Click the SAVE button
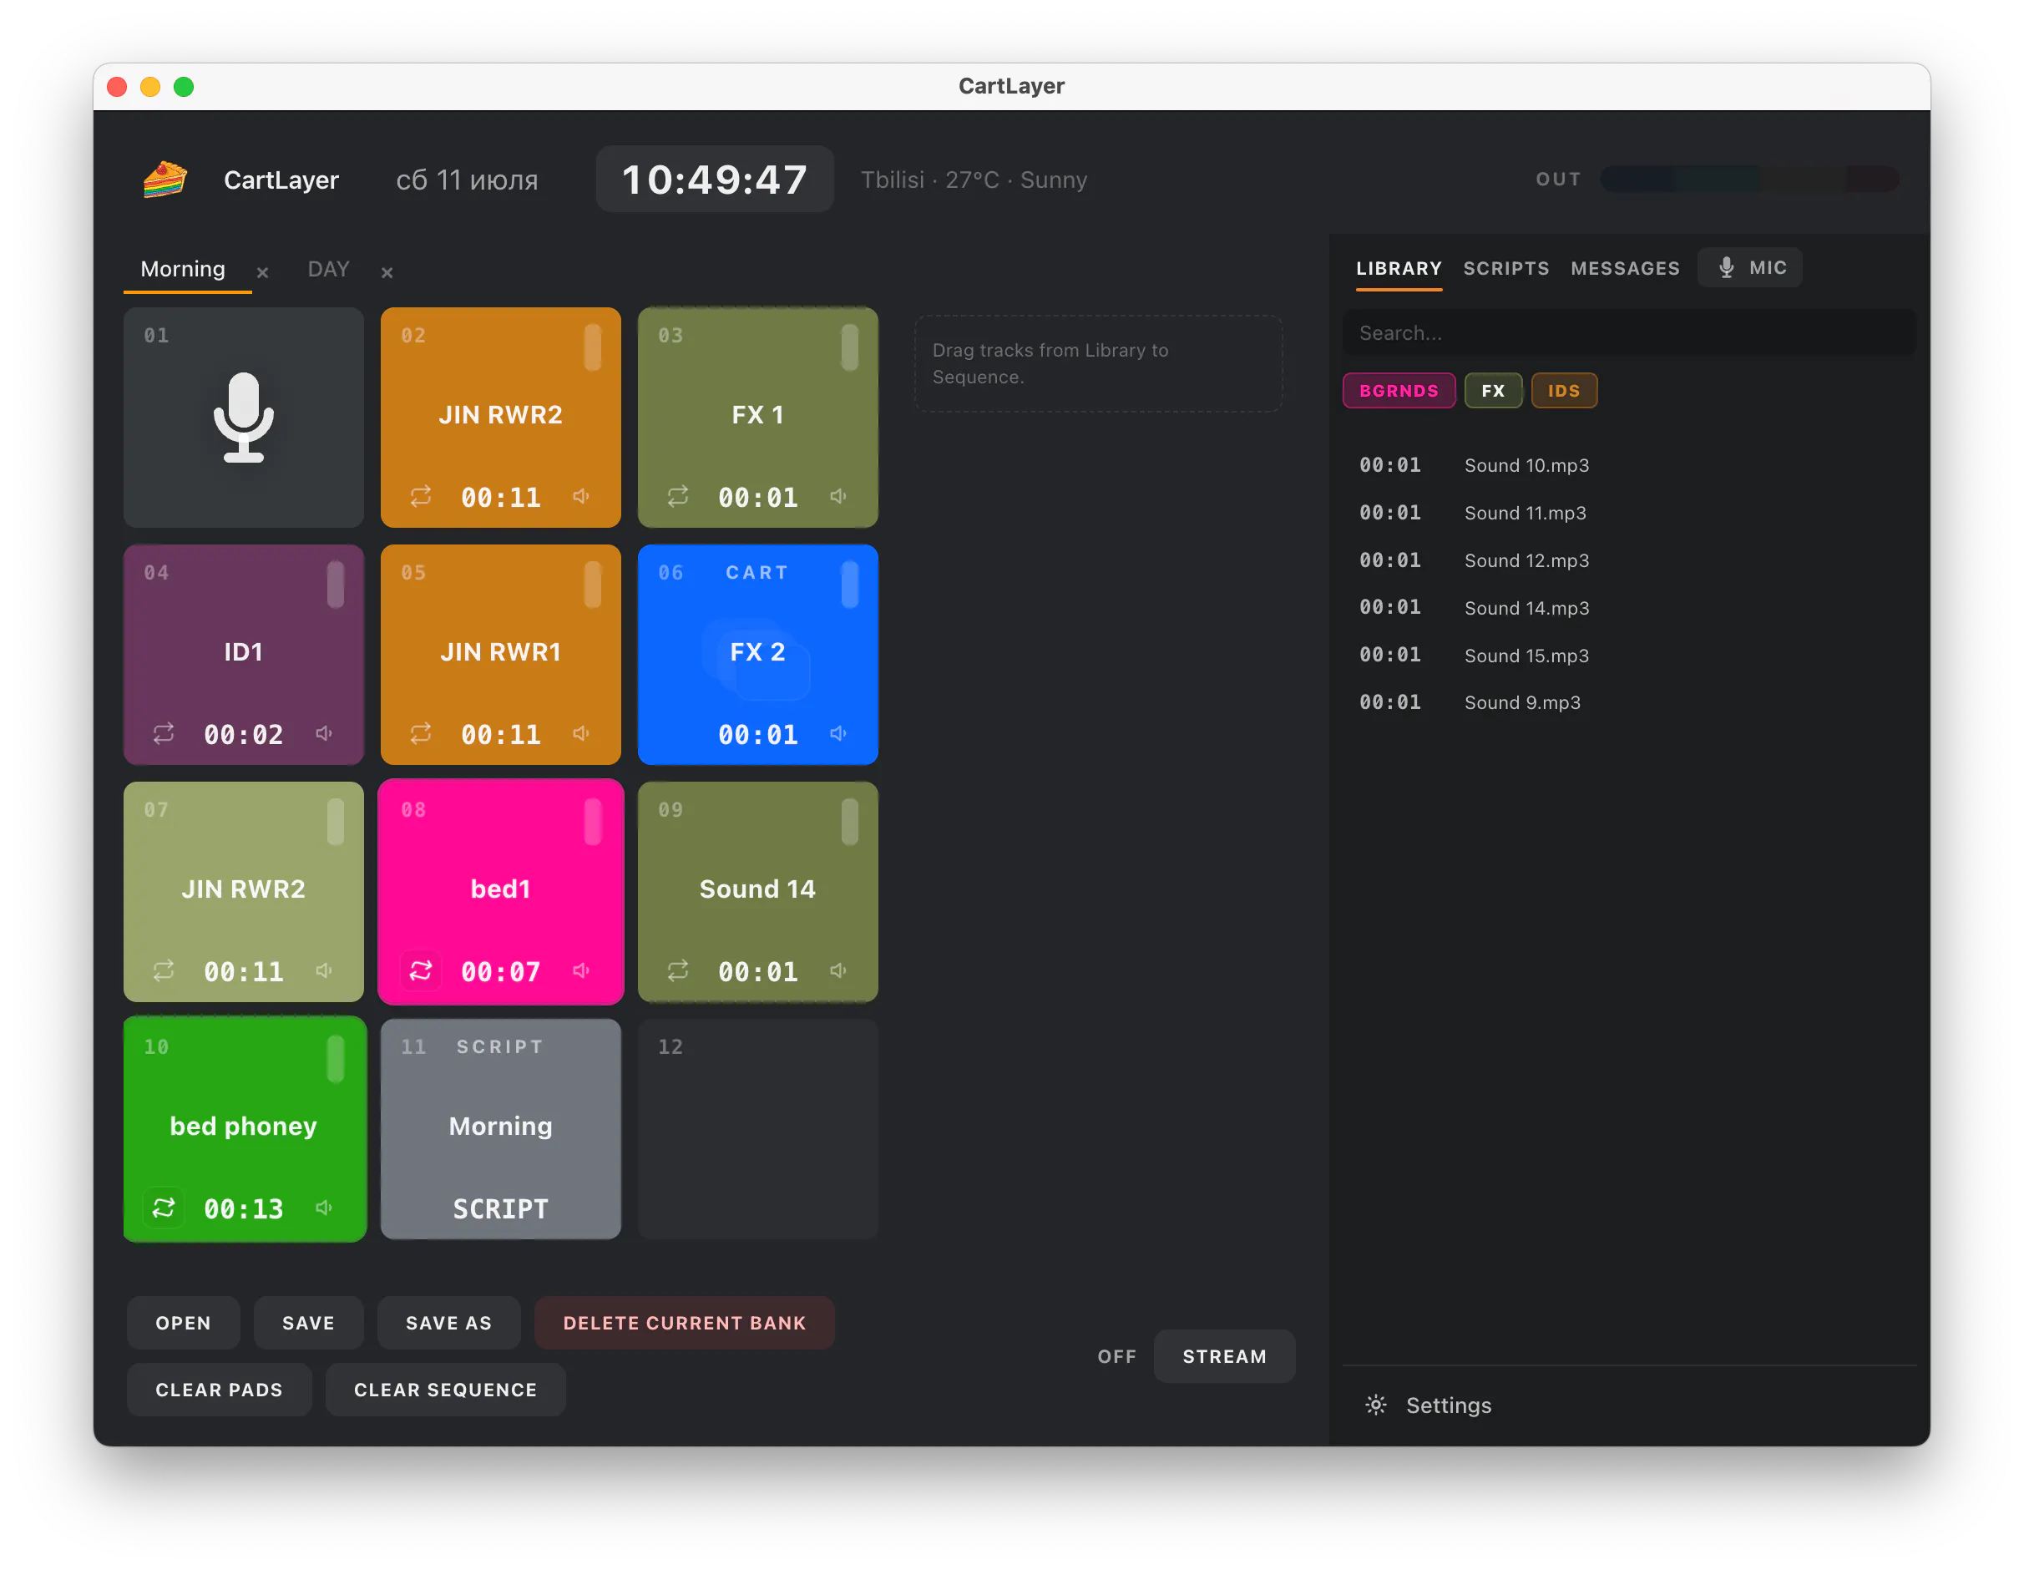This screenshot has width=2024, height=1570. [309, 1324]
